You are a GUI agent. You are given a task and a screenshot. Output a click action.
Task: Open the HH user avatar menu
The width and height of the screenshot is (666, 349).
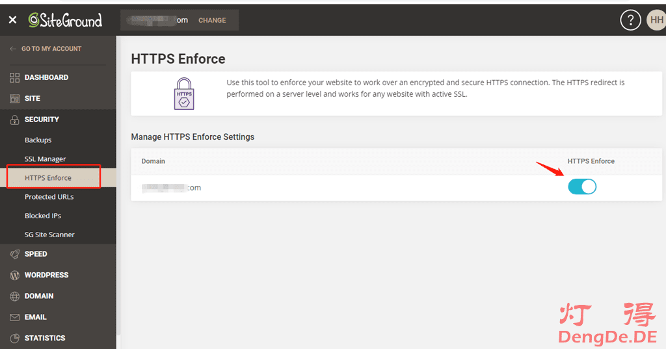[656, 20]
